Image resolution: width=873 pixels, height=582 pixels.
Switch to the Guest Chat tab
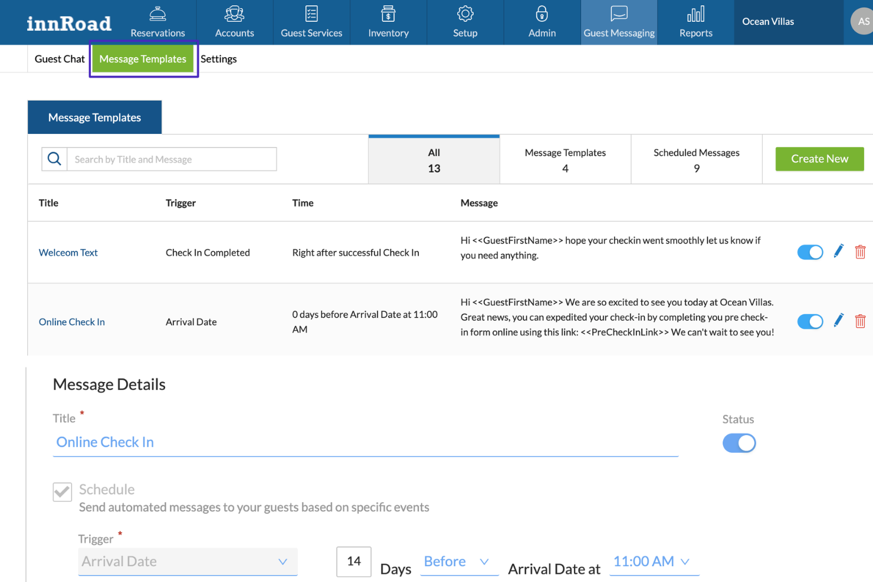[x=59, y=58]
